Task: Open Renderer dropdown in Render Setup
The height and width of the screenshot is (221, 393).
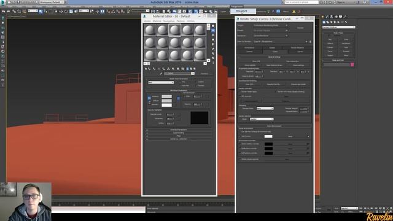Action: pyautogui.click(x=270, y=36)
